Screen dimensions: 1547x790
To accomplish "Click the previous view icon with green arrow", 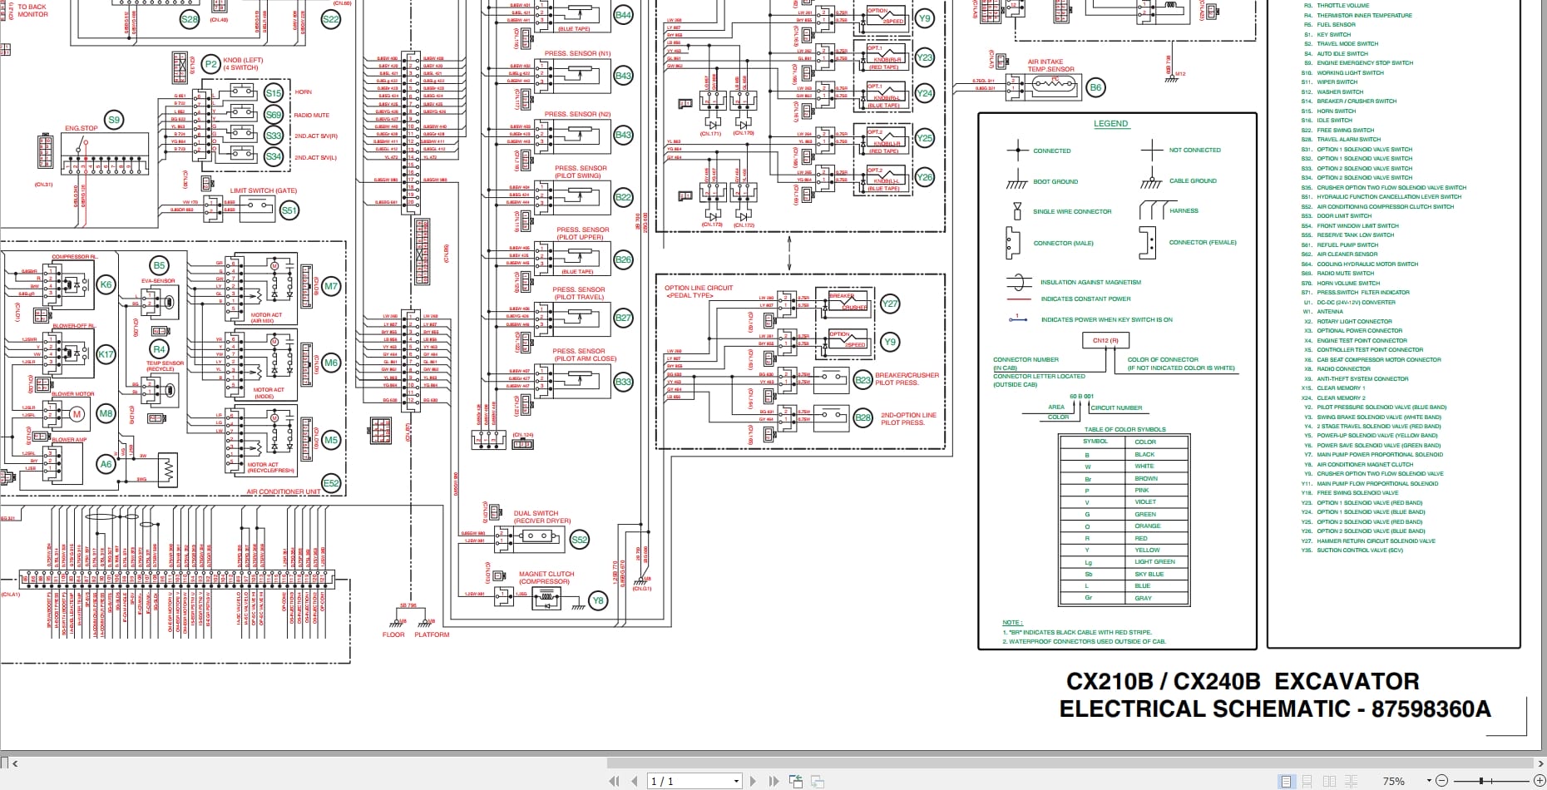I will coord(796,781).
